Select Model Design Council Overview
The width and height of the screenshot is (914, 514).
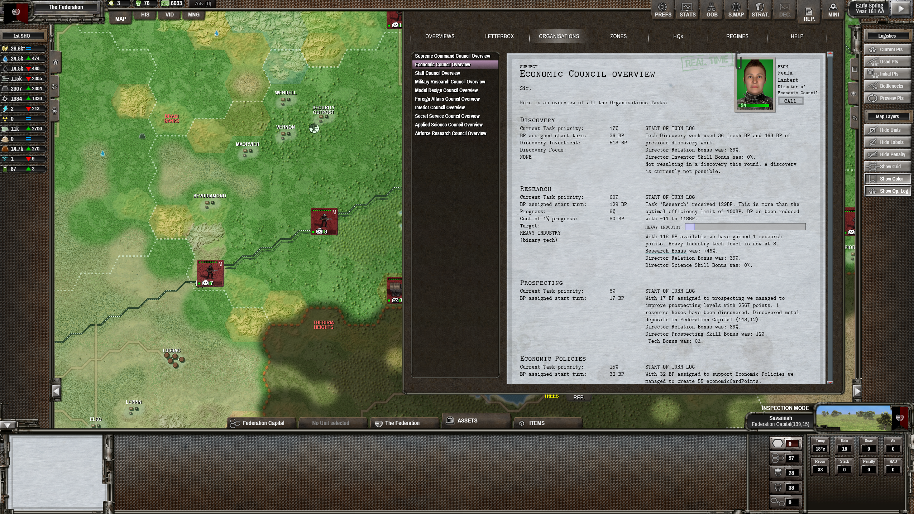click(455, 90)
